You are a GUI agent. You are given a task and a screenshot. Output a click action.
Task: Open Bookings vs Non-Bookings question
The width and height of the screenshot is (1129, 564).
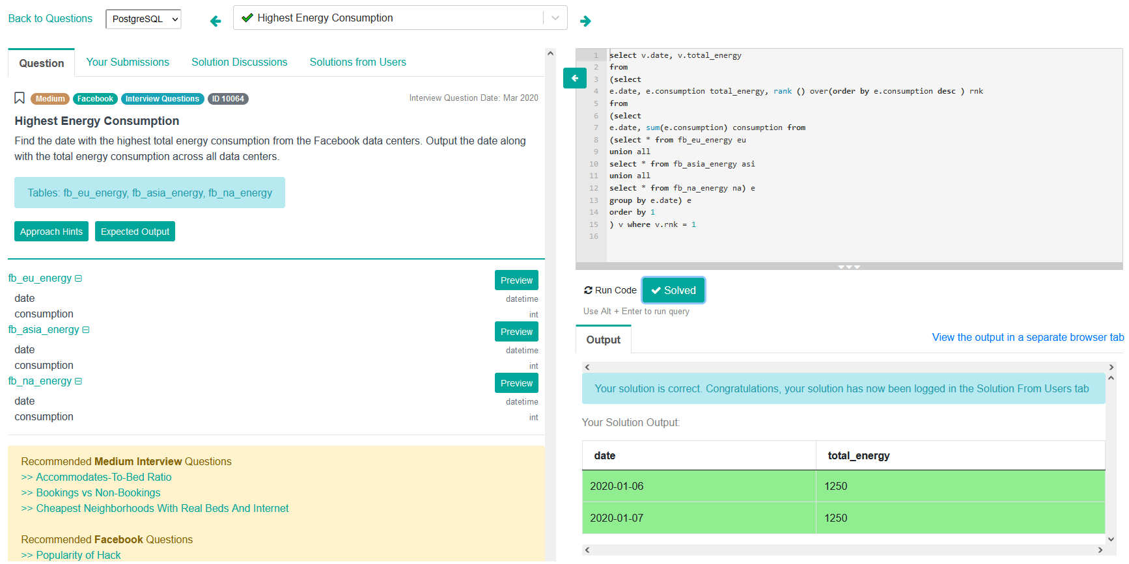click(98, 492)
